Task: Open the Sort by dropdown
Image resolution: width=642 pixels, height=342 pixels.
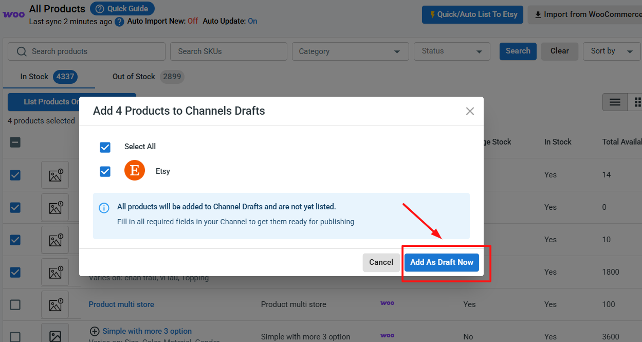Action: [612, 51]
